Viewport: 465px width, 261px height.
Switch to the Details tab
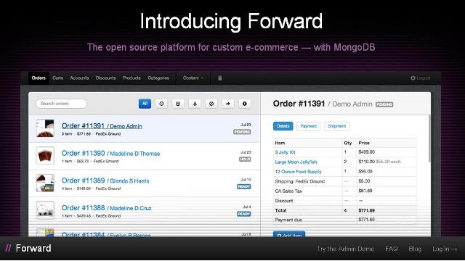[283, 126]
